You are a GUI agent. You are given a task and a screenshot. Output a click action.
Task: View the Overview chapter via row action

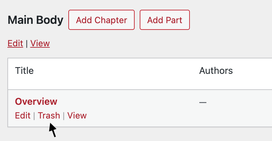(77, 115)
